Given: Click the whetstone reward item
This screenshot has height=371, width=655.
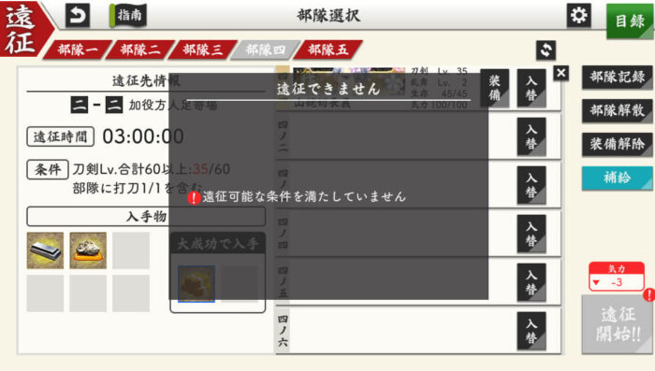Looking at the screenshot, I should 88,250.
